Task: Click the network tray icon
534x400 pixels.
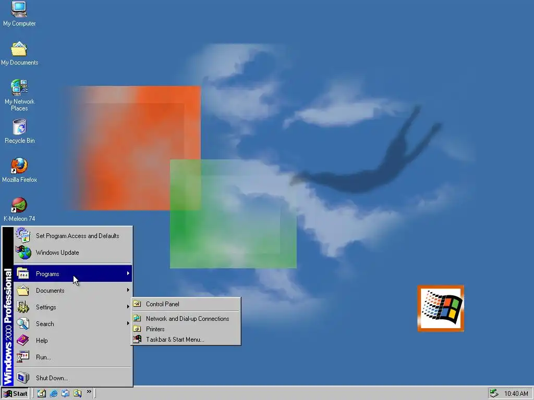Action: pyautogui.click(x=494, y=394)
